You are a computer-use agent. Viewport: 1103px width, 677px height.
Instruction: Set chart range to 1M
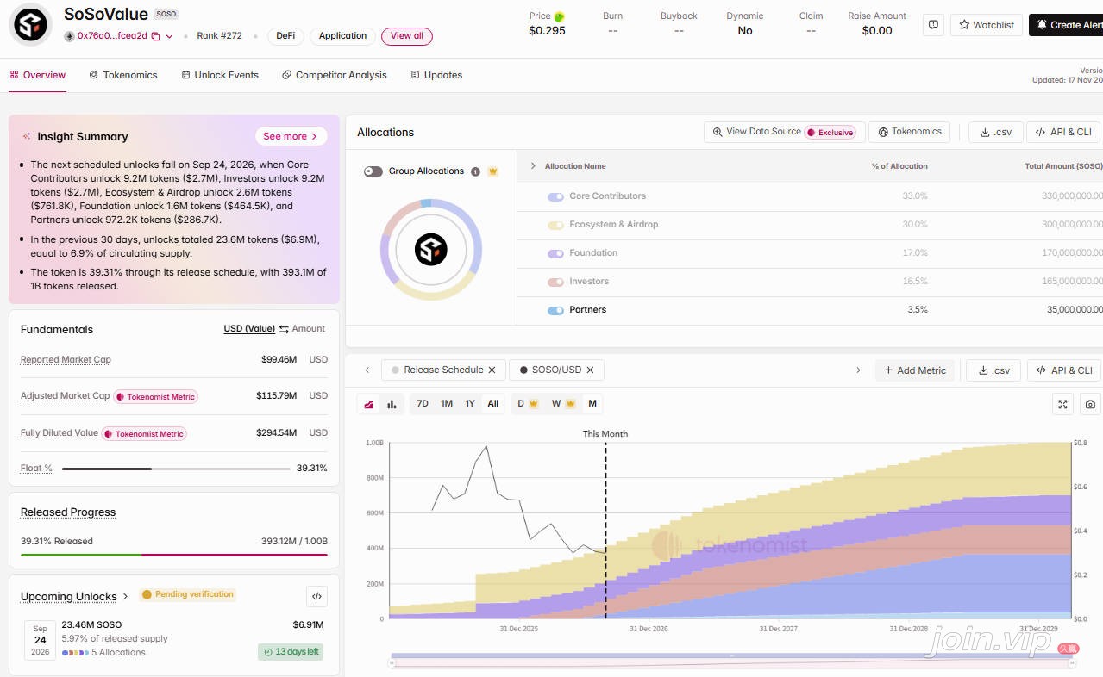coord(447,403)
